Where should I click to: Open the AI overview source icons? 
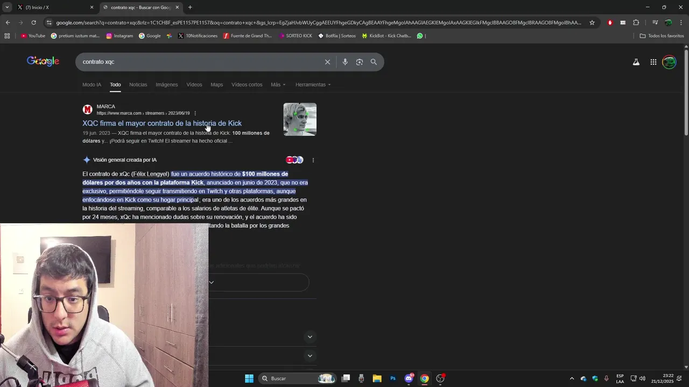click(x=294, y=160)
